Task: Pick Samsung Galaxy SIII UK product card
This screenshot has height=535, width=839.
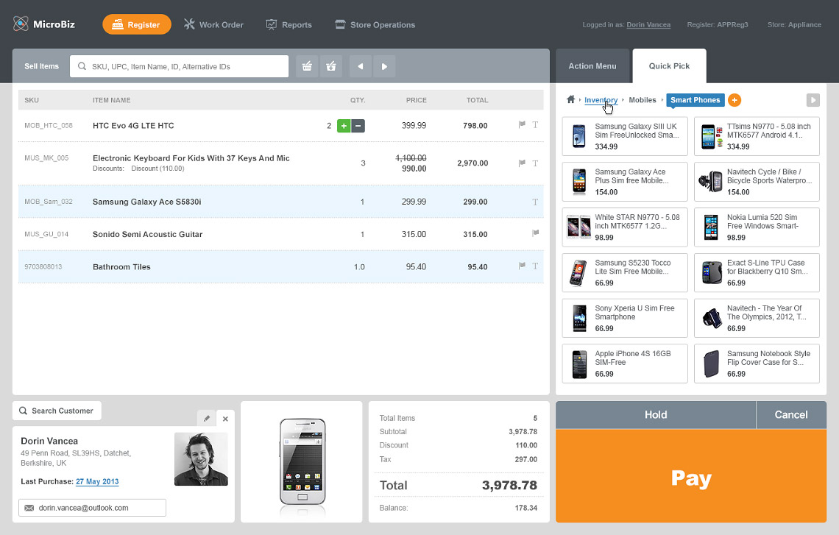Action: click(x=625, y=136)
